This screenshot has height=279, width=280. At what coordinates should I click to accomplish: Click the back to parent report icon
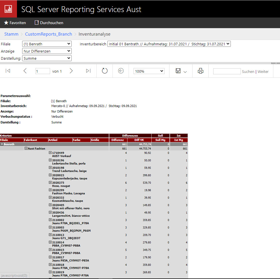click(121, 71)
